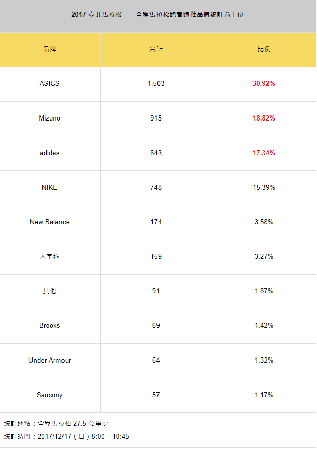This screenshot has height=449, width=317.
Task: Click the 統計地點 footnote text
Action: [56, 424]
